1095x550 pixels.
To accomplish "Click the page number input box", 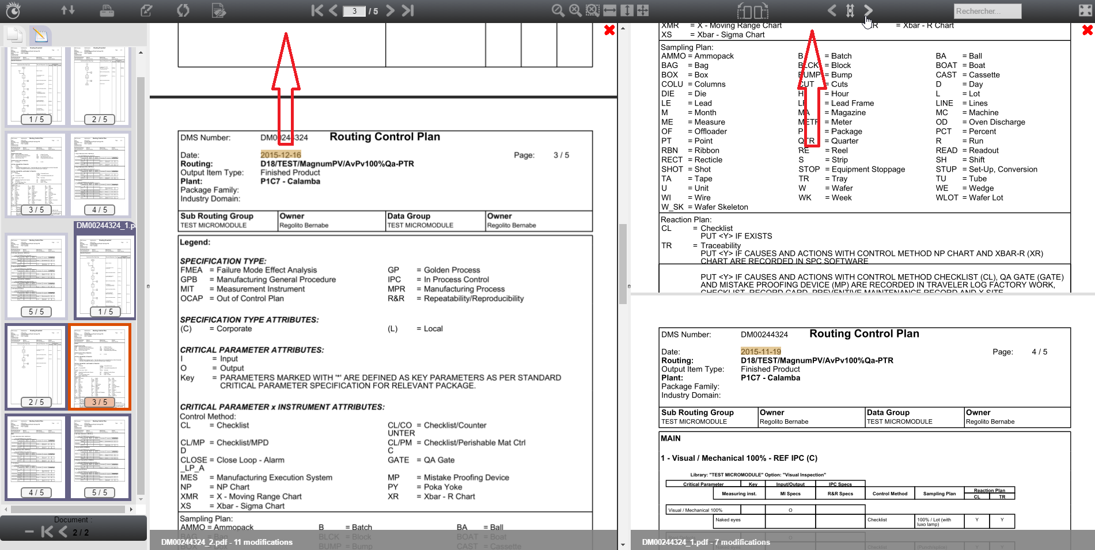I will click(x=354, y=11).
